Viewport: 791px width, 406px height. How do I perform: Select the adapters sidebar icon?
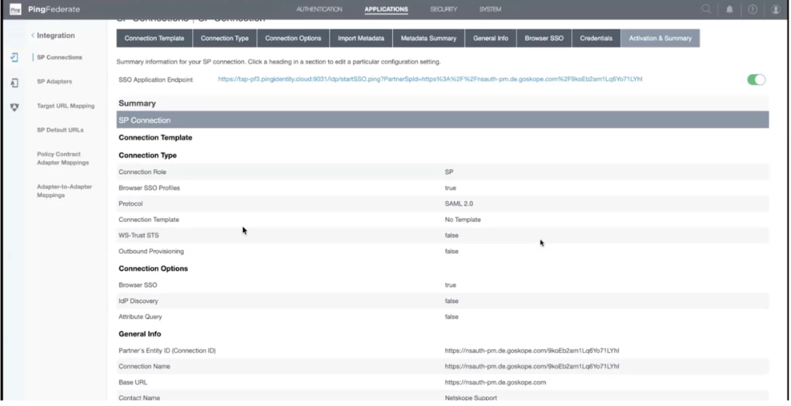pos(15,83)
